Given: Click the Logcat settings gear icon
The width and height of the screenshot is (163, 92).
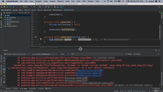Looking at the screenshot, I should click(156, 50).
